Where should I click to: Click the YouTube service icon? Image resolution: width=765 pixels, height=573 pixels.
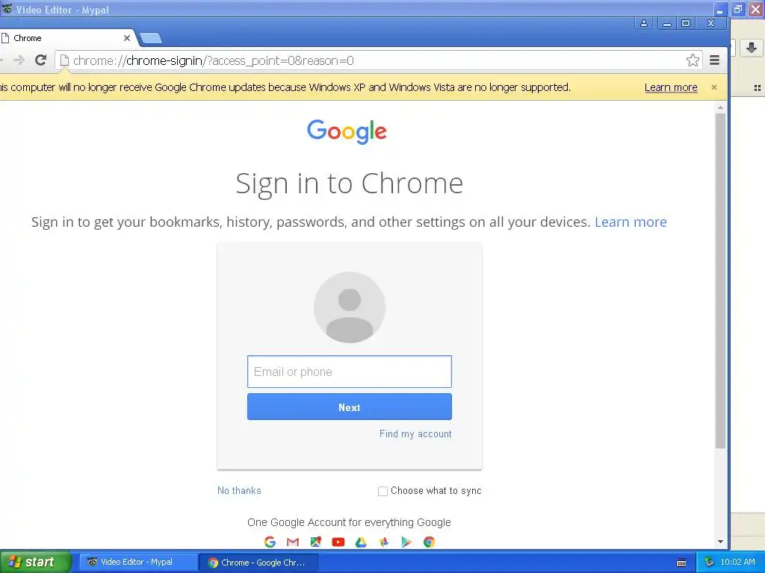[x=338, y=542]
